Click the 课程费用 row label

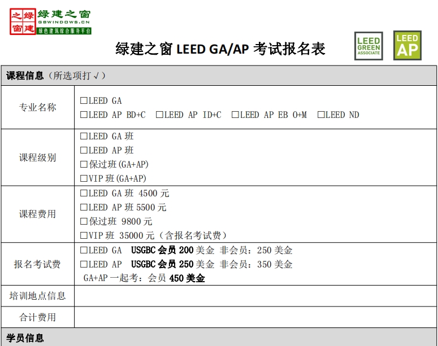pyautogui.click(x=37, y=214)
